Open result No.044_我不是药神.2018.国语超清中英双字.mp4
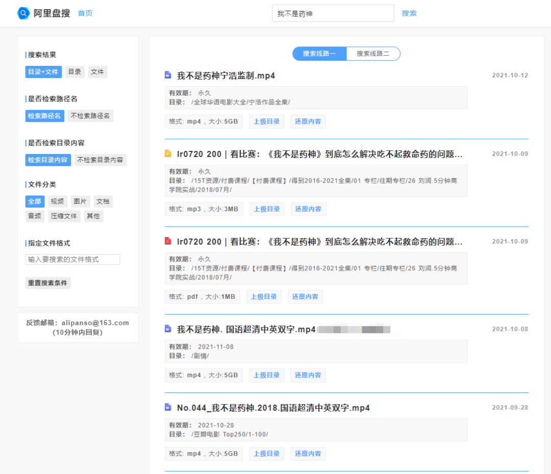Screen dimensions: 551x474 [273, 408]
